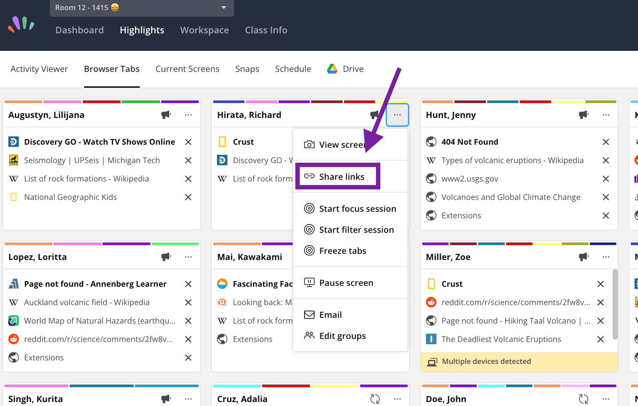Close the www2.usgs.gov tab
The image size is (638, 406).
coord(606,179)
